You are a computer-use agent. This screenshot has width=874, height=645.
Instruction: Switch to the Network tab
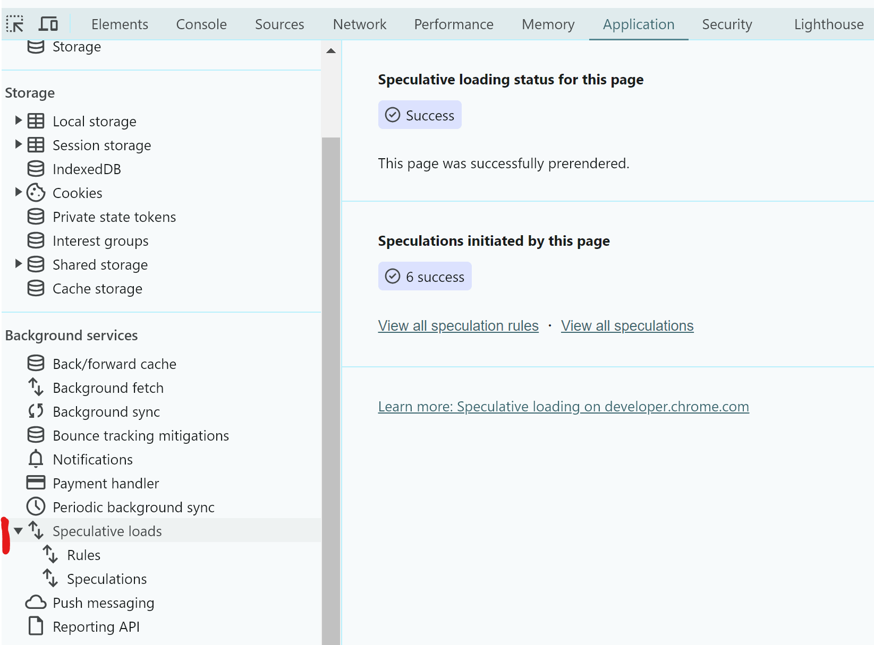359,24
